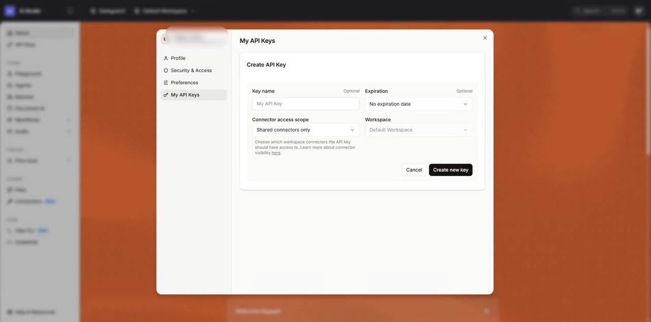651x322 pixels.
Task: Open the Expiration dropdown
Action: point(419,104)
